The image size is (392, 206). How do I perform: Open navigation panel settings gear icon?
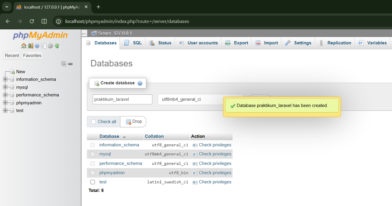click(50, 46)
